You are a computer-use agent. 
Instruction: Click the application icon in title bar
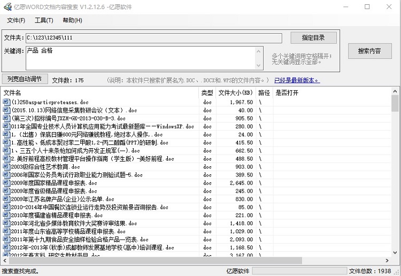(x=7, y=6)
